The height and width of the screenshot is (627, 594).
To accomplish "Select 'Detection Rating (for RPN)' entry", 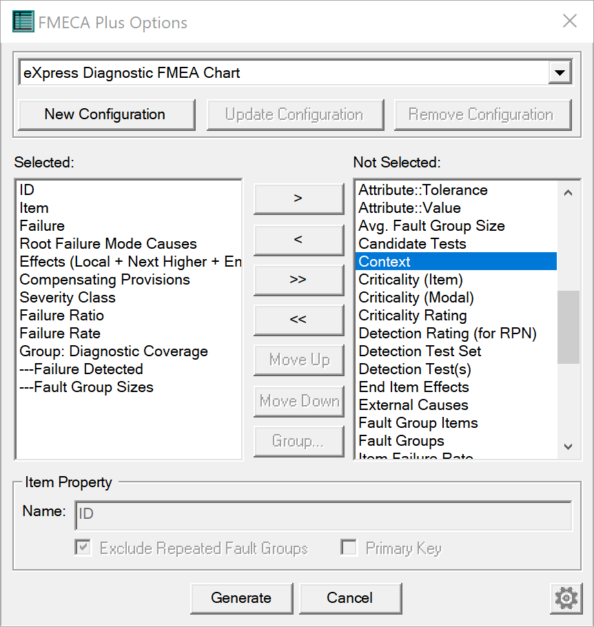I will pyautogui.click(x=456, y=333).
